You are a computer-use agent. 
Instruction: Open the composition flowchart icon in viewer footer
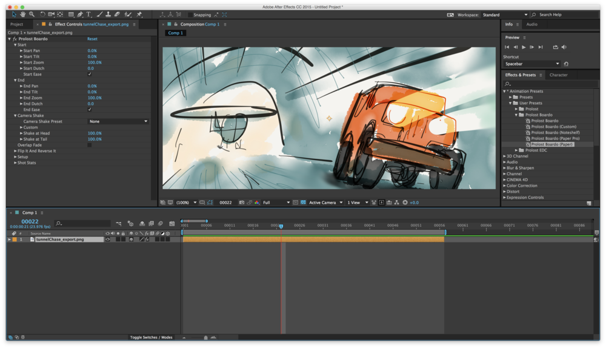[396, 202]
